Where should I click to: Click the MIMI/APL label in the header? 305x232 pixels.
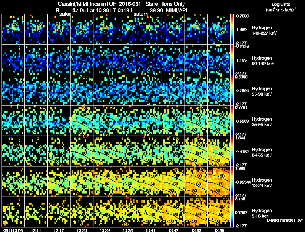[x=177, y=10]
